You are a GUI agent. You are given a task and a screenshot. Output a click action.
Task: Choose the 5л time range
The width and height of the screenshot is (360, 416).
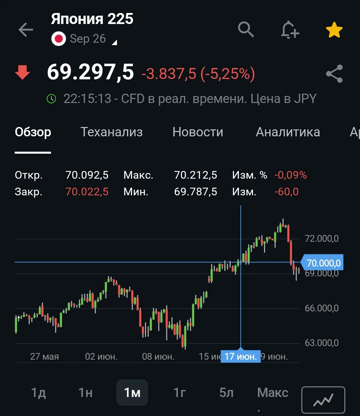pos(226,393)
